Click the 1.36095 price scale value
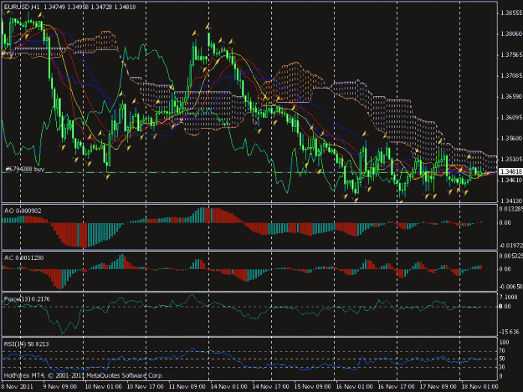 (511, 118)
